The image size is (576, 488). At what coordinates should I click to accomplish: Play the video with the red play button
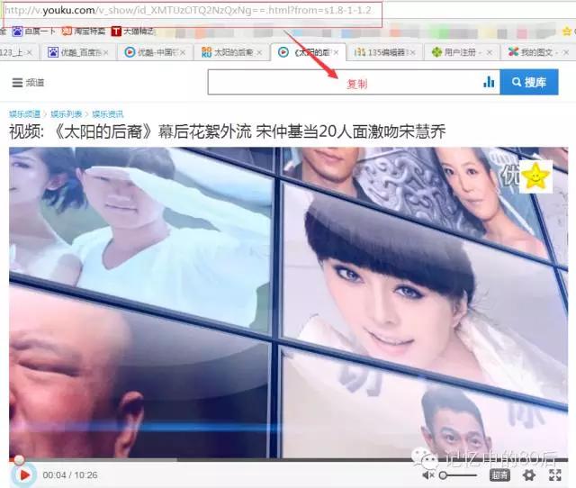24,474
